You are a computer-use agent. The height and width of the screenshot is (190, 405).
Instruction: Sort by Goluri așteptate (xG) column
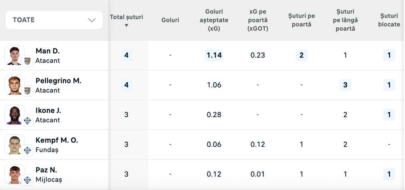(x=214, y=20)
